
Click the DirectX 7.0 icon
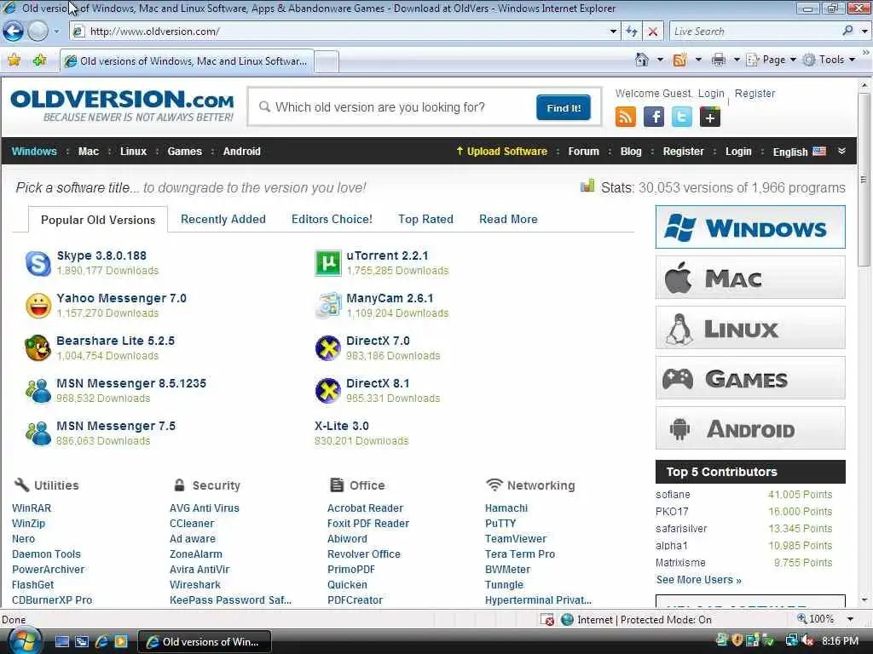(328, 348)
